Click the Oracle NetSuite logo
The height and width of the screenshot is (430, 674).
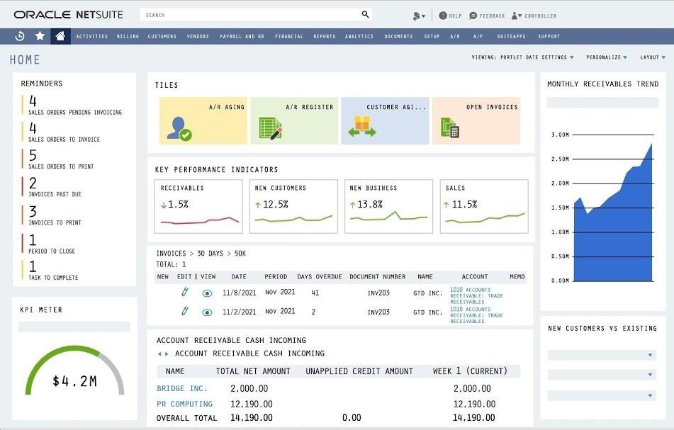68,15
